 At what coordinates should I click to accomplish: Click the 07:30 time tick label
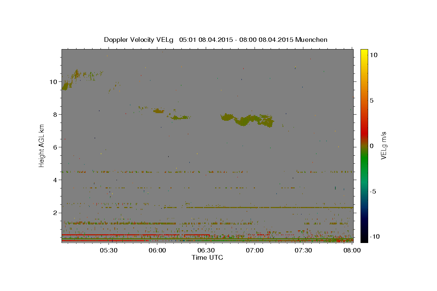[x=304, y=250]
